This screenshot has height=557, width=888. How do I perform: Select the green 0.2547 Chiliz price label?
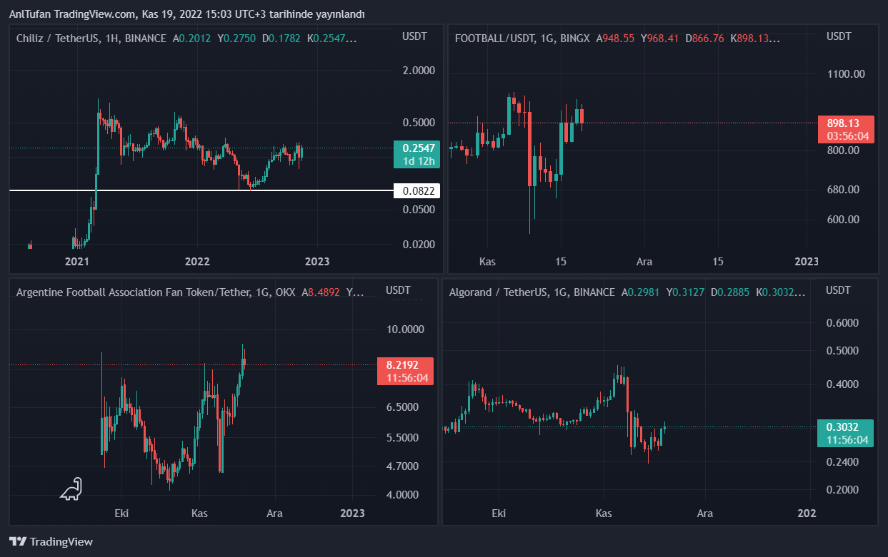[x=416, y=154]
